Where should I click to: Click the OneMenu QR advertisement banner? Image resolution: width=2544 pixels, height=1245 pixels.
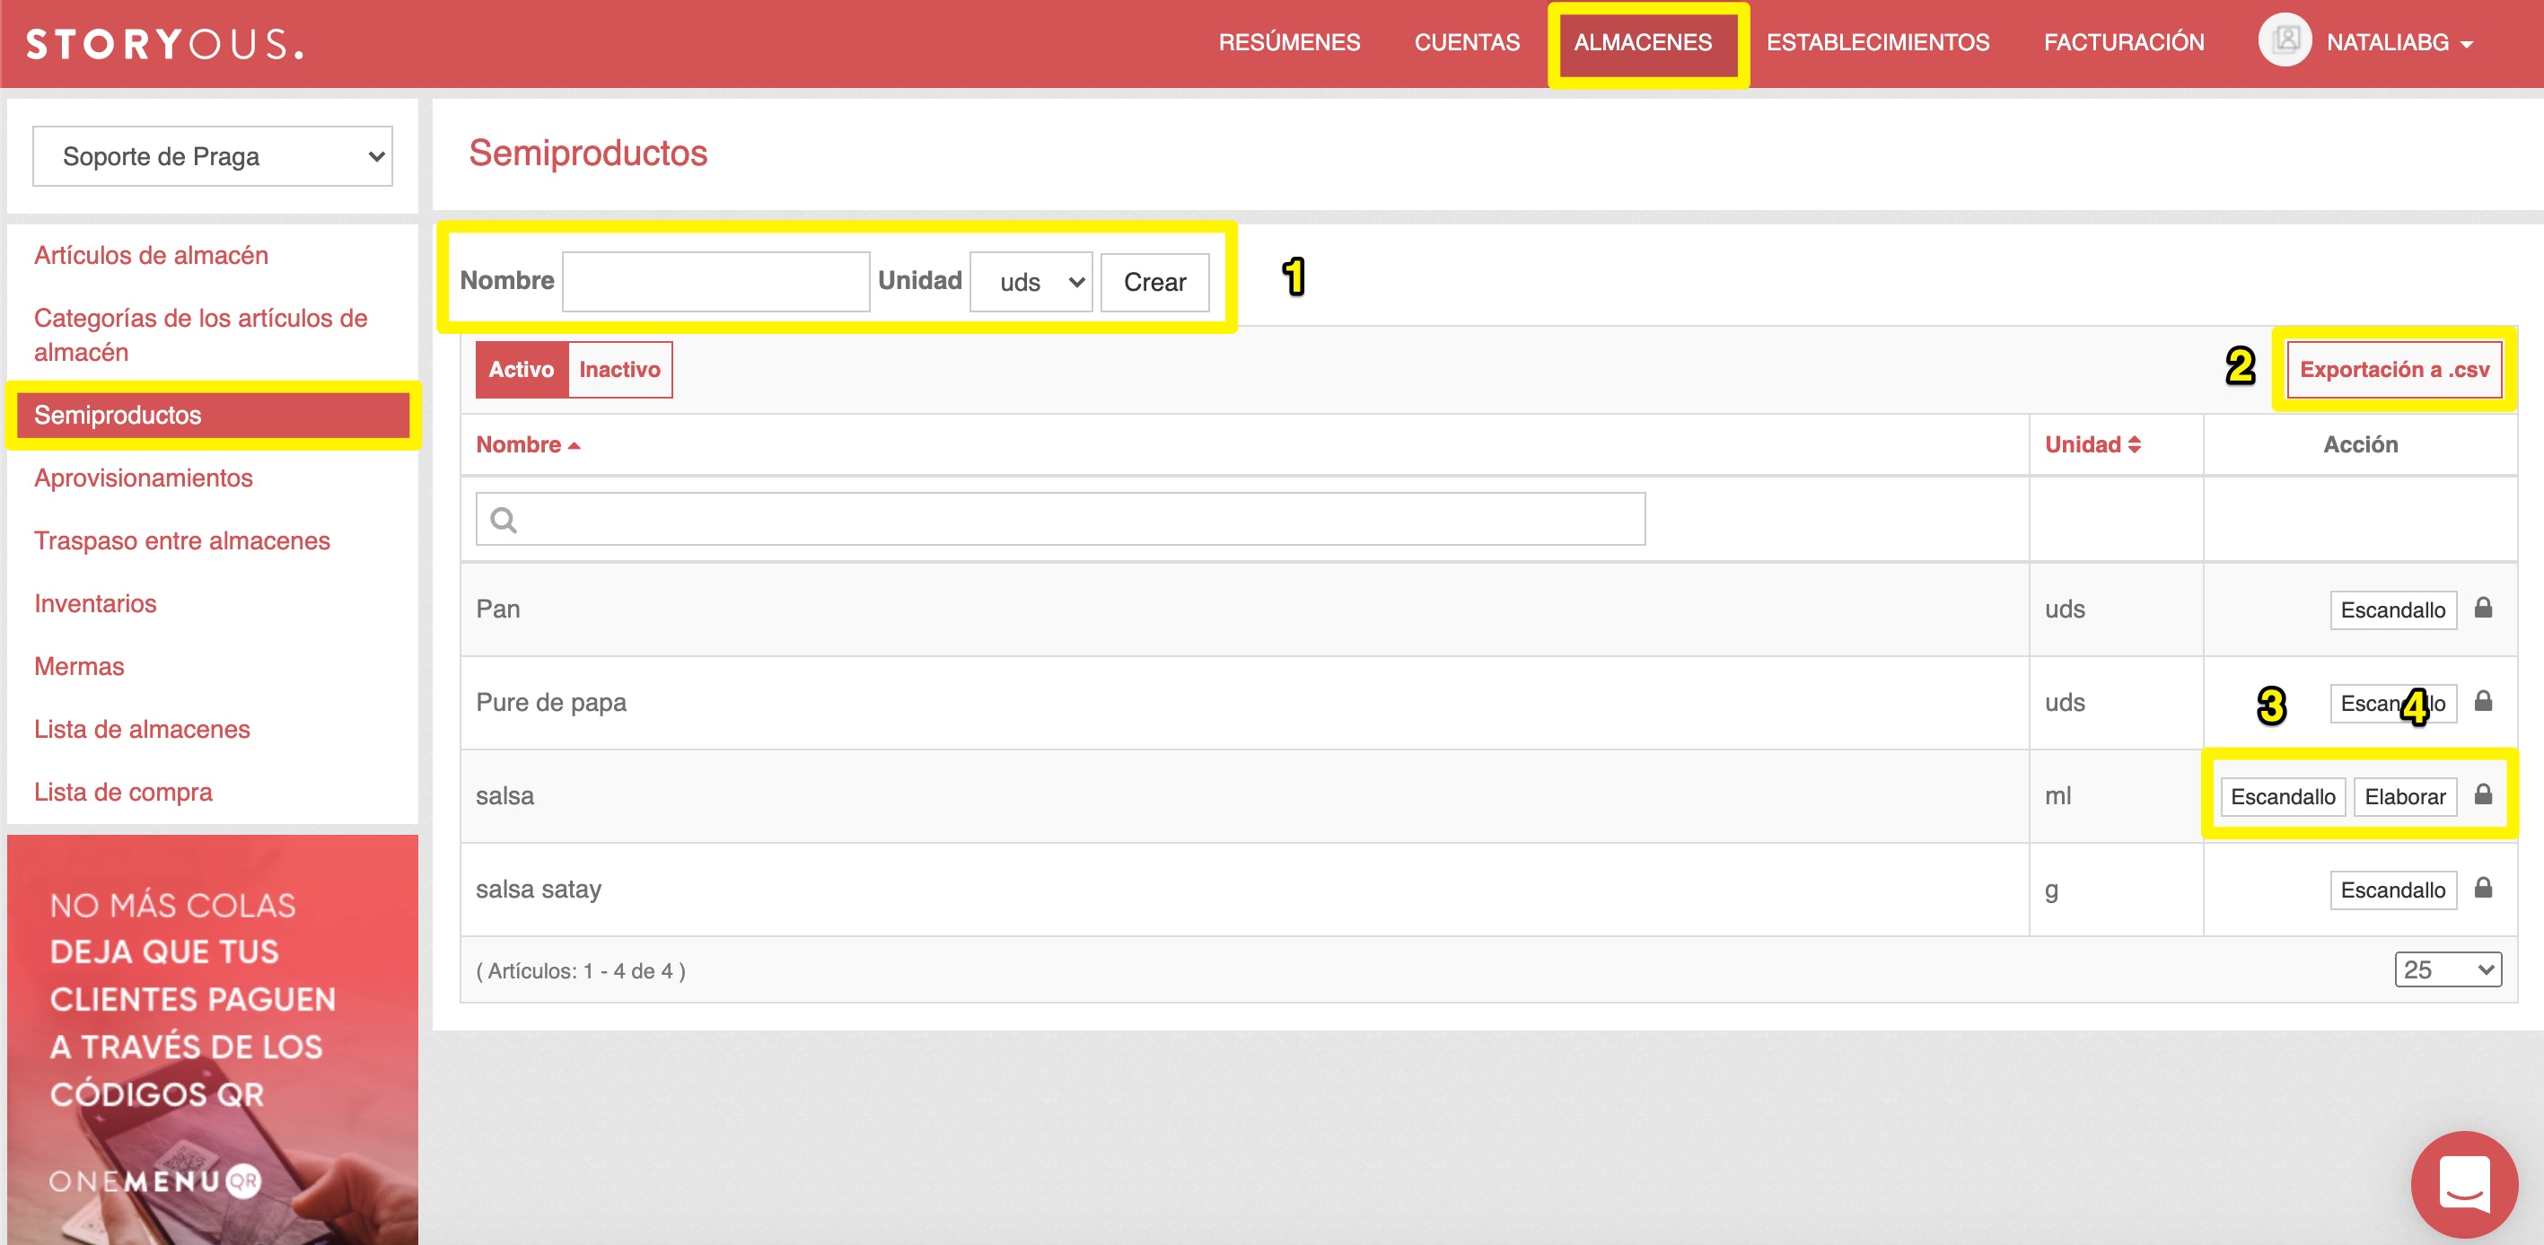213,1039
